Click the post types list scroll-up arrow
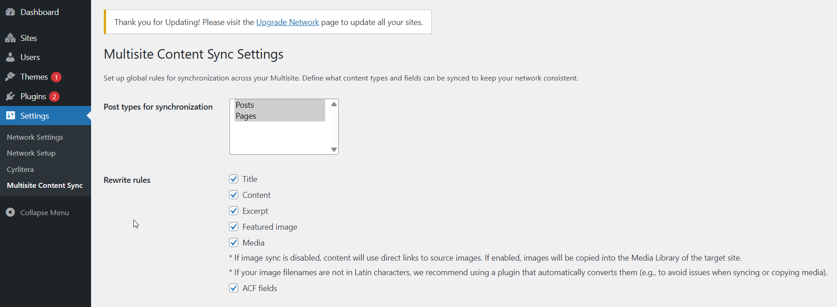 point(334,104)
